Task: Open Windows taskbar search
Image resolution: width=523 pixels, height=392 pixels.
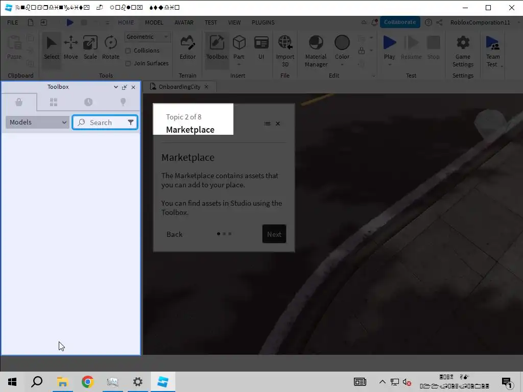Action: pos(37,382)
